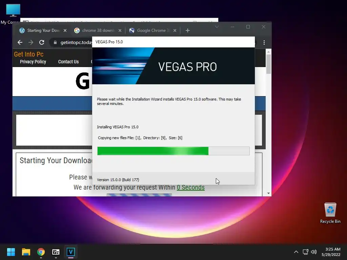Viewport: 347px width, 260px height.
Task: Click scrollbar down arrow in Chrome
Action: tap(268, 193)
